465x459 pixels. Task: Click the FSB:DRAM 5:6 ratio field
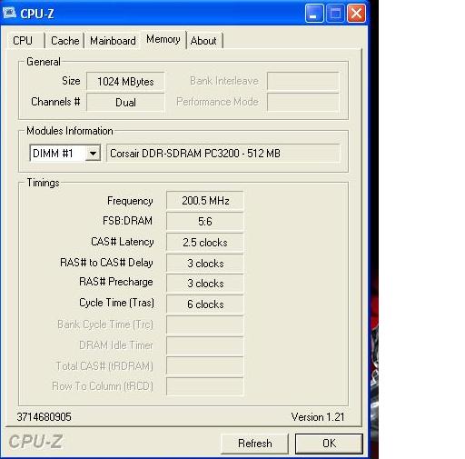[x=205, y=221]
